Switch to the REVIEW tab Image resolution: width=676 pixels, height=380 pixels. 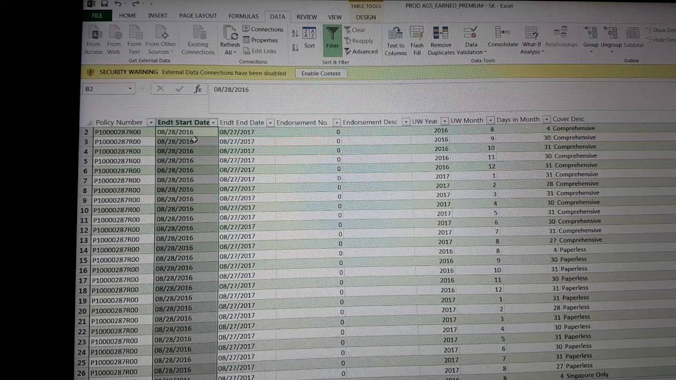[x=306, y=17]
